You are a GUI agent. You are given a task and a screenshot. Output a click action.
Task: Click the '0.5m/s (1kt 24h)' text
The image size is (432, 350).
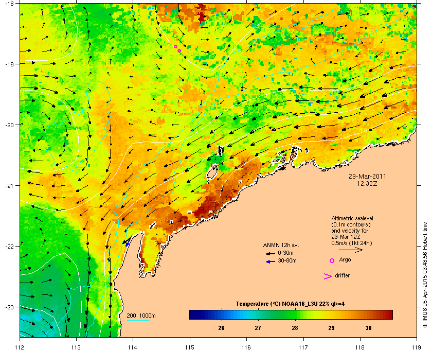352,243
